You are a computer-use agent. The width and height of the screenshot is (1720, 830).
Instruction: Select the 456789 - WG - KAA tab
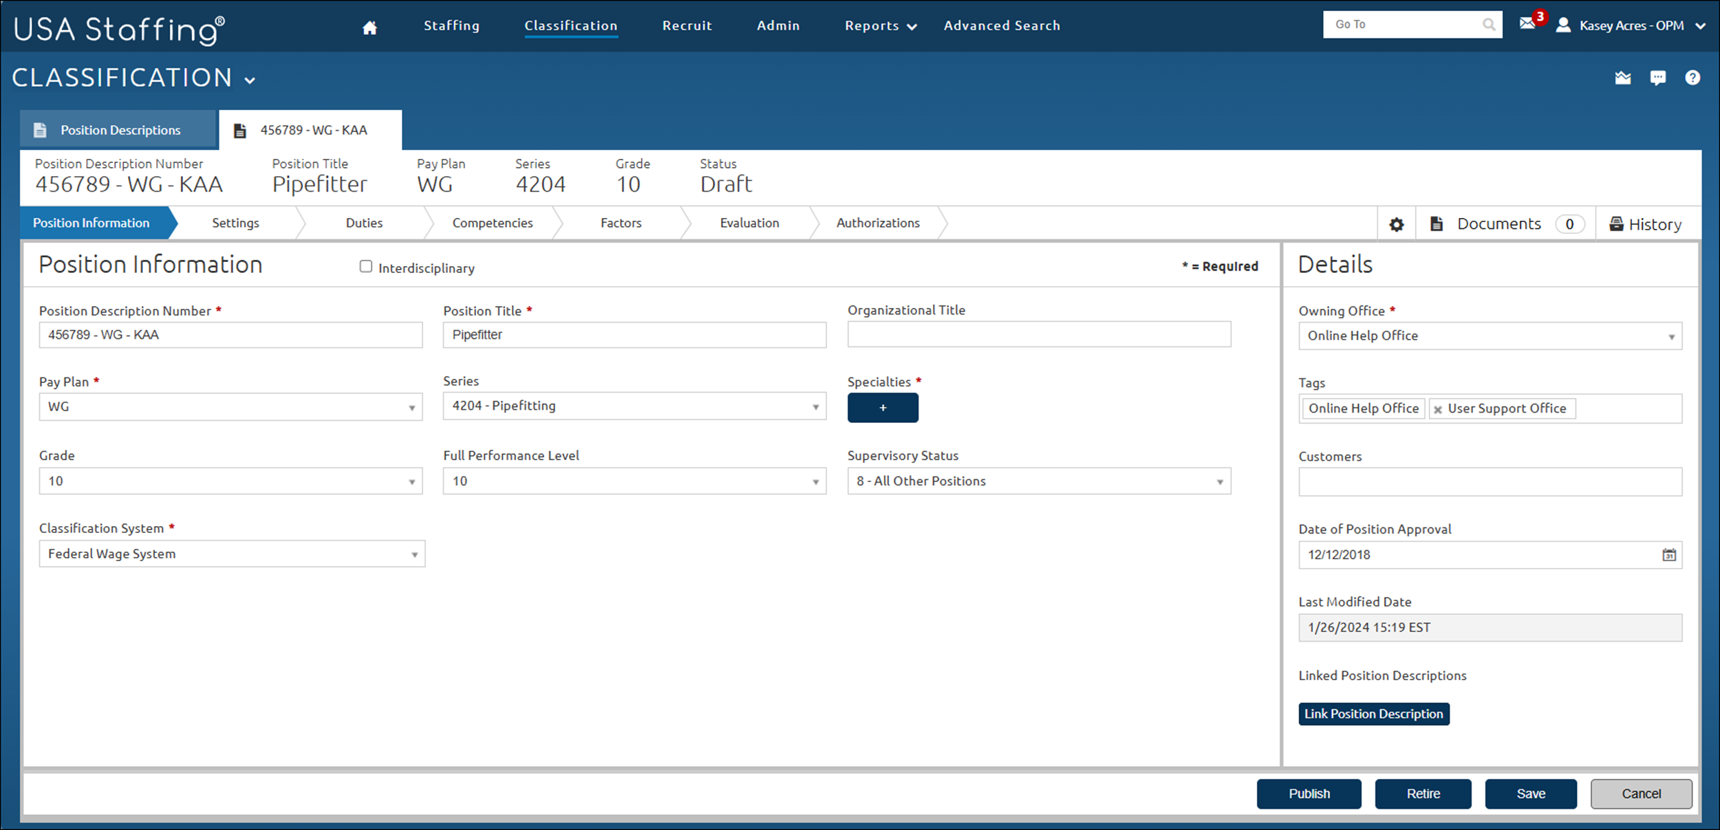(310, 130)
